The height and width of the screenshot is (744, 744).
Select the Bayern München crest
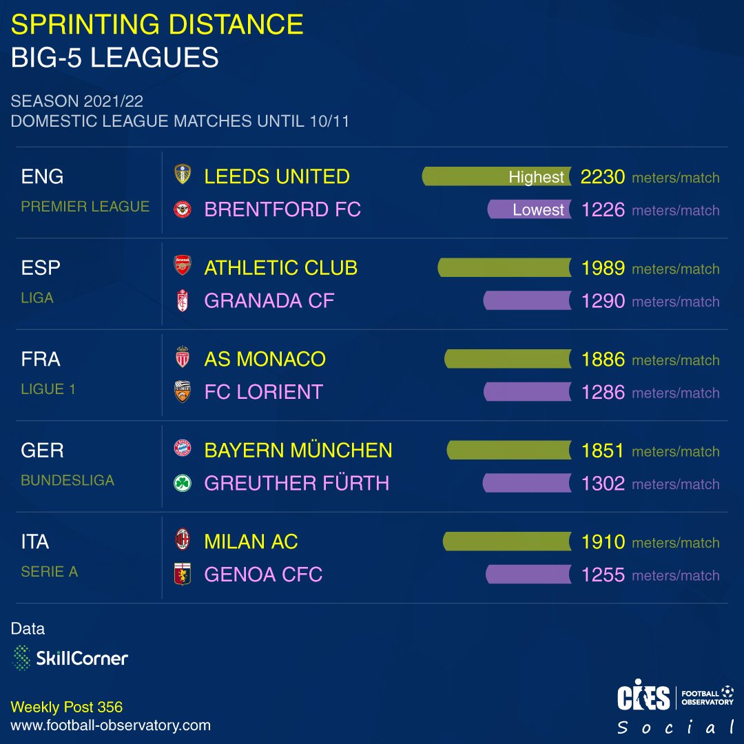click(182, 450)
